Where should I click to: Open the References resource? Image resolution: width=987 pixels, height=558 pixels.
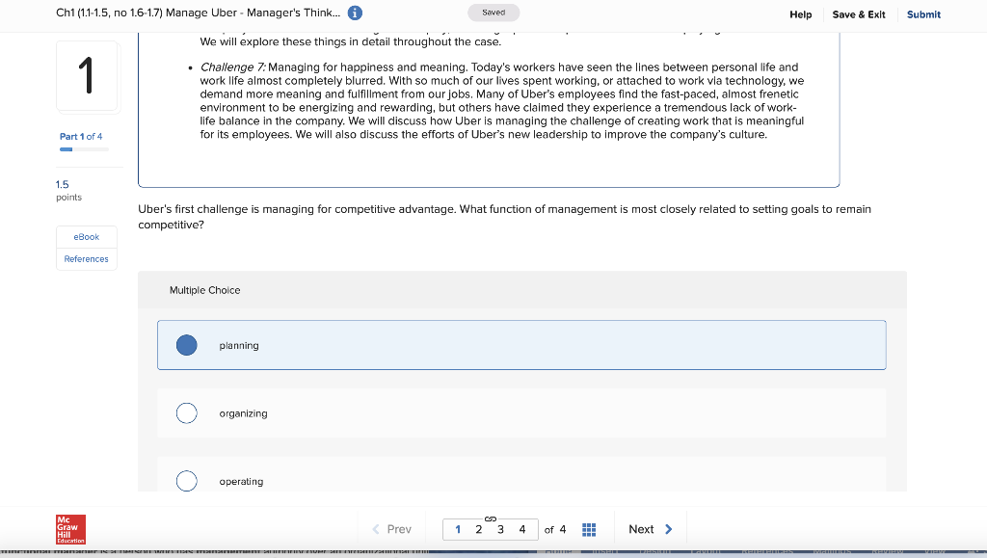point(86,258)
